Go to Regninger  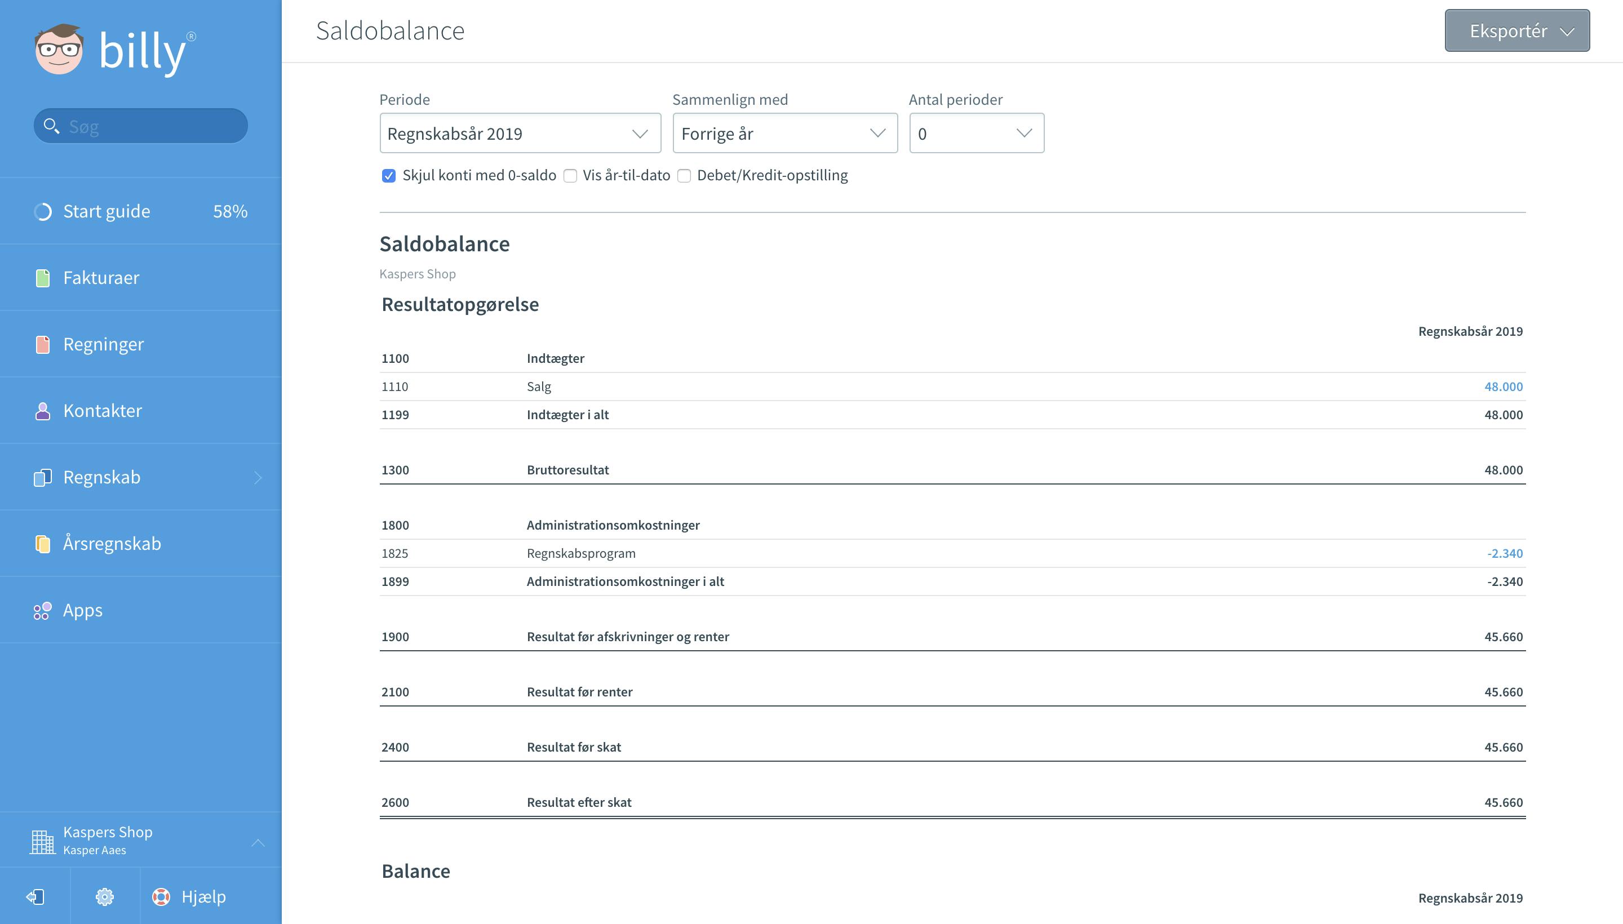pyautogui.click(x=141, y=345)
